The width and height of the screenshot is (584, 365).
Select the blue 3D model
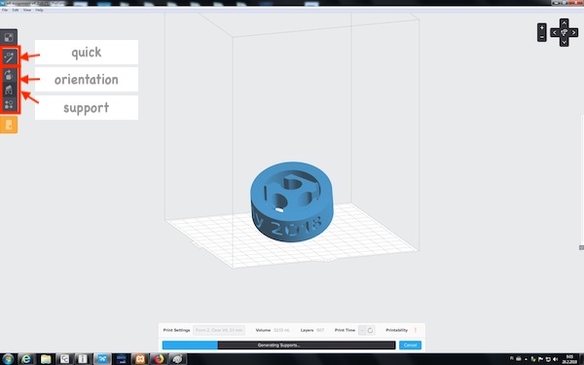coord(292,201)
